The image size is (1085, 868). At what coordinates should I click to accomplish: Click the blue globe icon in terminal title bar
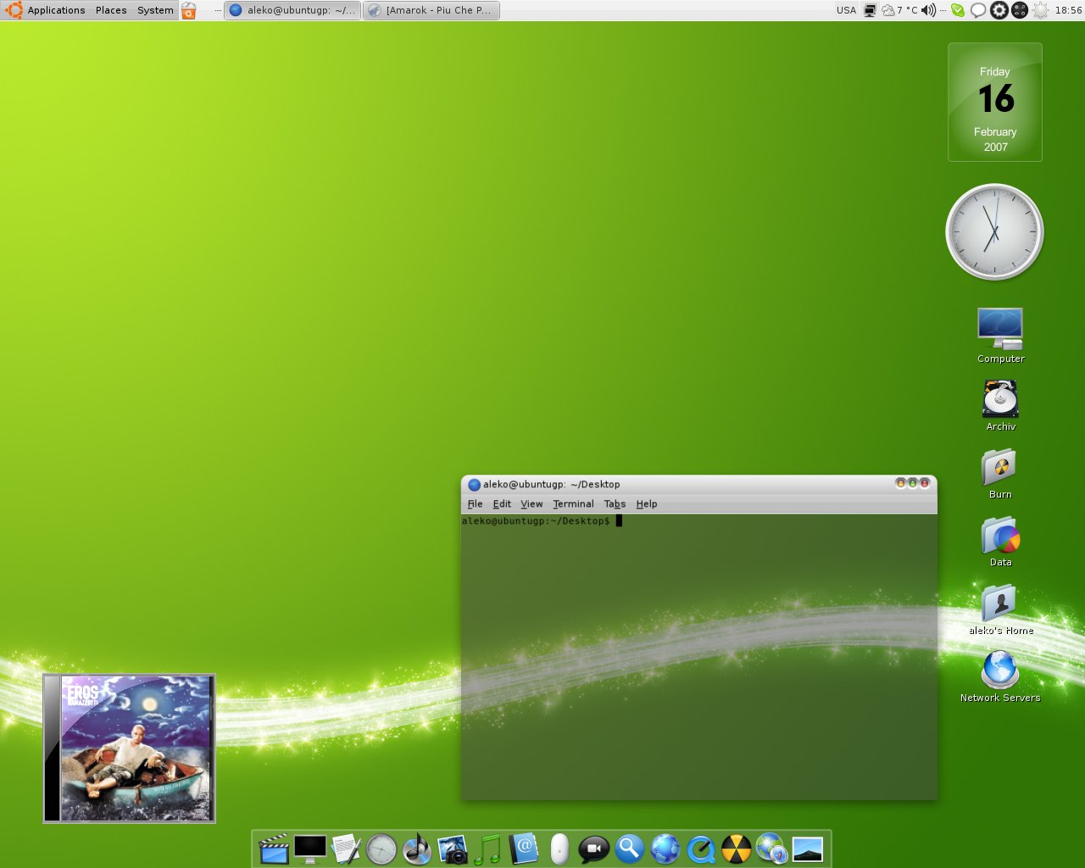coord(475,485)
